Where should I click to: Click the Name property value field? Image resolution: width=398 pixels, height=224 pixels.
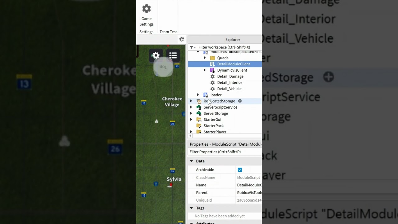click(x=249, y=185)
